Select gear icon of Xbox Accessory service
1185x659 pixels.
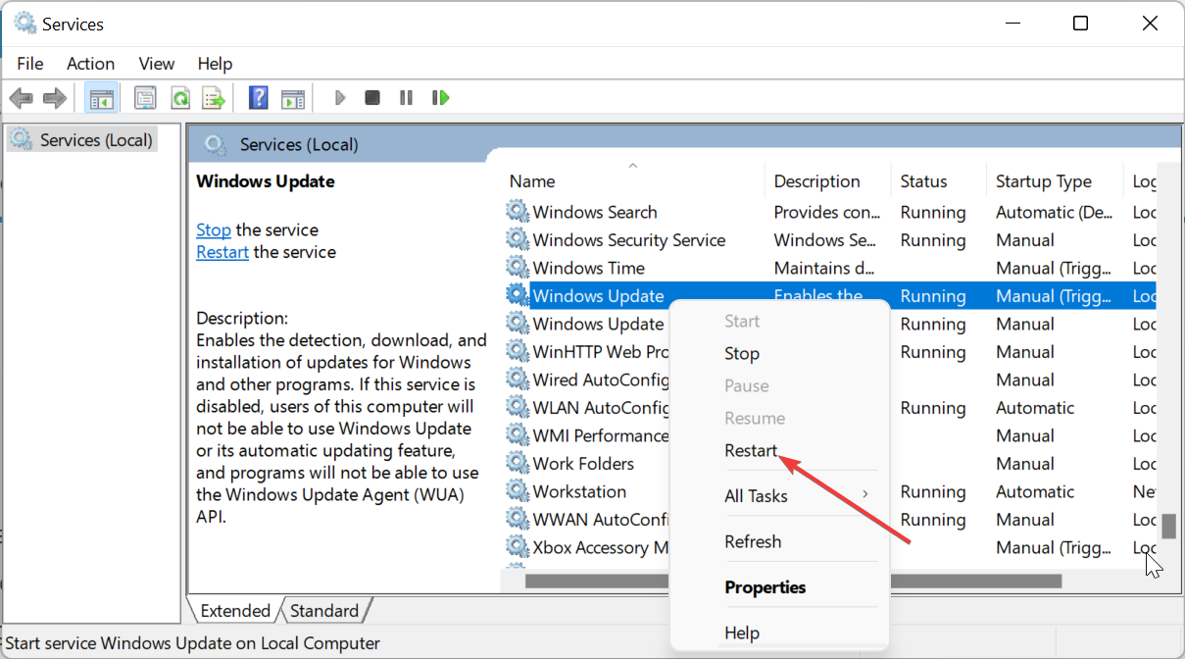click(x=518, y=547)
